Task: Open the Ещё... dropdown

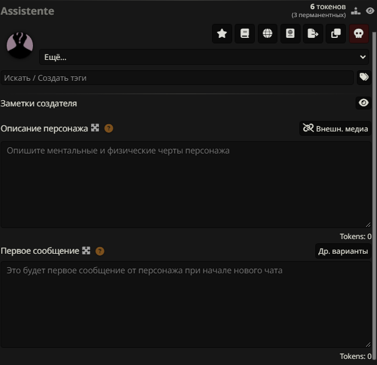Action: [204, 57]
